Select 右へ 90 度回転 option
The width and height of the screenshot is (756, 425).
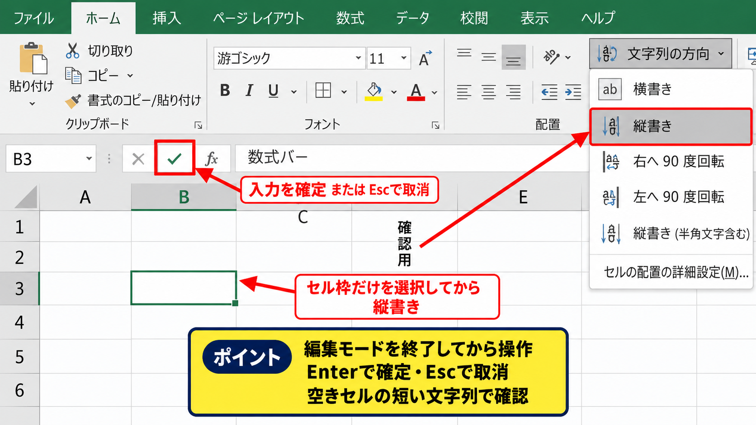click(x=671, y=161)
